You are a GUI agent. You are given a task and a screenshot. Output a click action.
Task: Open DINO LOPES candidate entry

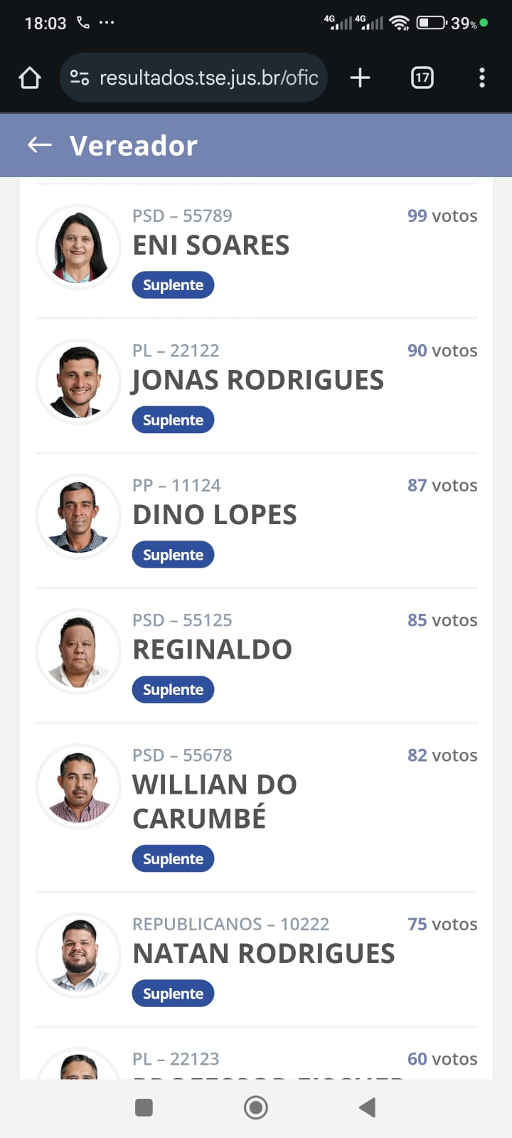point(215,515)
